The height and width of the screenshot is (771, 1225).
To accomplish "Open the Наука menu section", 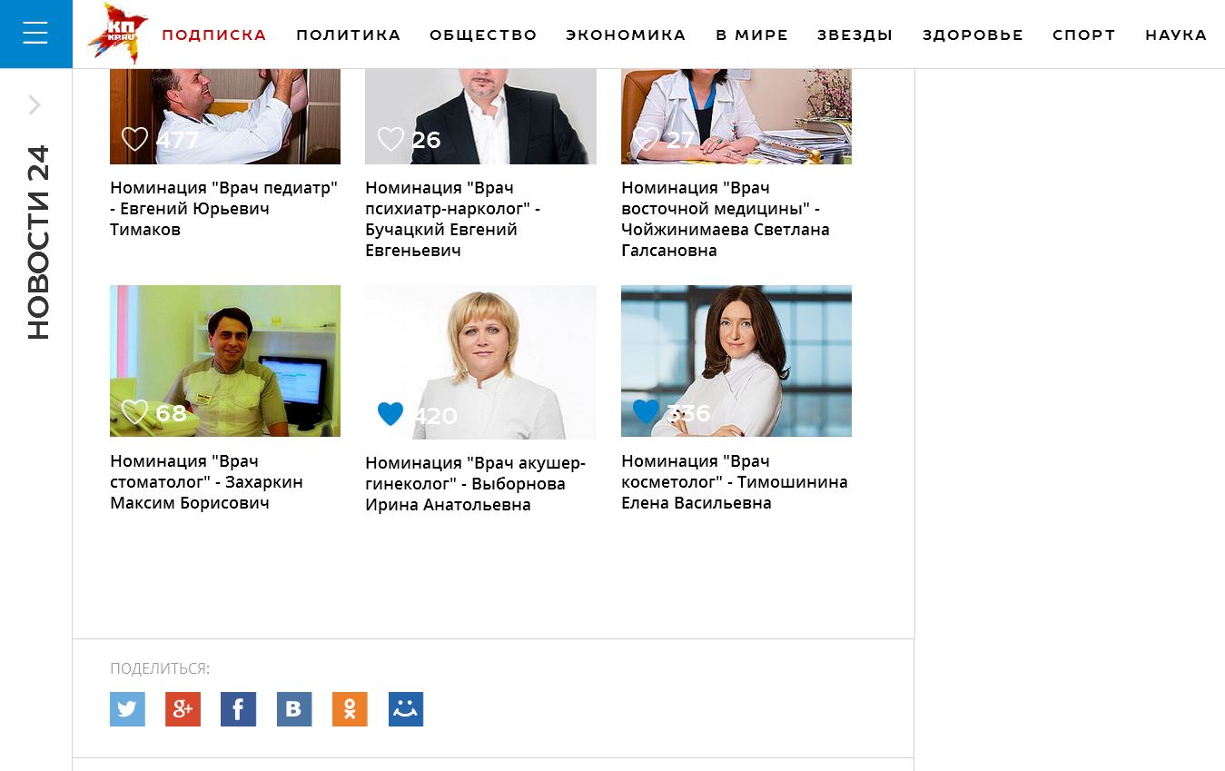I will pos(1176,35).
